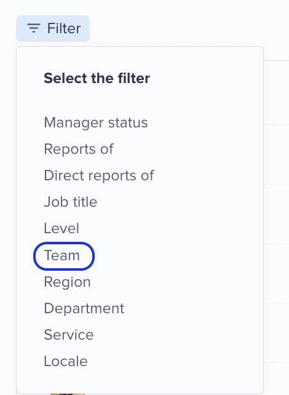Click the Manager status entry at list top

[96, 122]
